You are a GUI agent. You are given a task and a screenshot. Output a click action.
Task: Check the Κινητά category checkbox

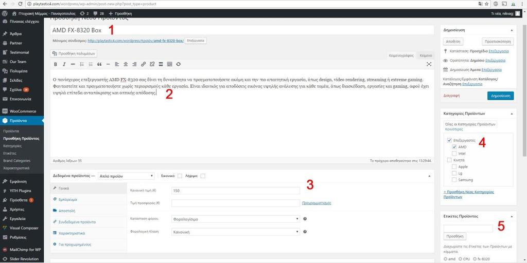click(449, 160)
